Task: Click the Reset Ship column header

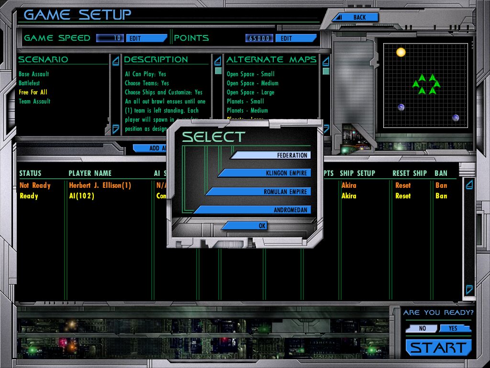Action: (410, 173)
